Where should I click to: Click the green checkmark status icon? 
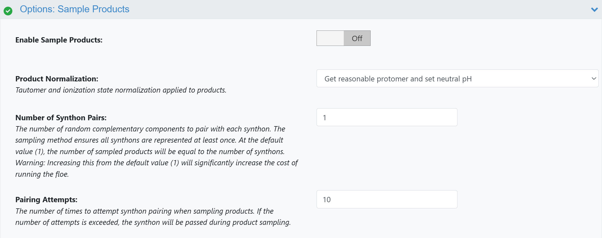[8, 11]
